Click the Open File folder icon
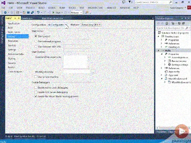Viewport: 191px width, 143px height. pos(24,12)
